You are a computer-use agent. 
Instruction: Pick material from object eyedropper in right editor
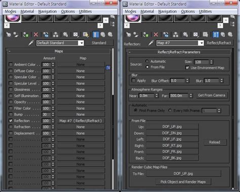point(151,43)
